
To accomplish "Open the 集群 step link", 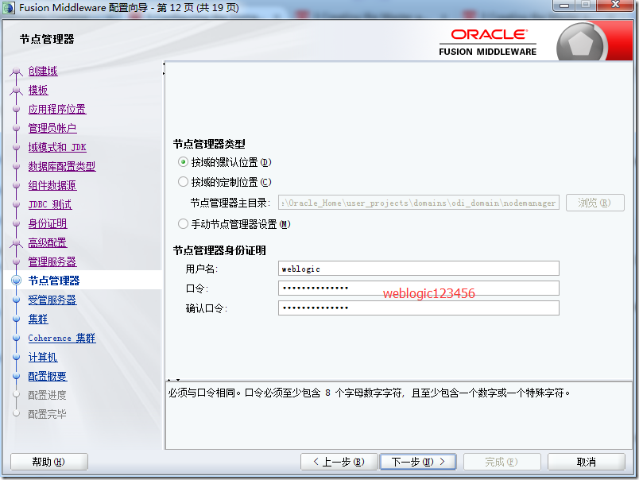I will click(x=38, y=319).
